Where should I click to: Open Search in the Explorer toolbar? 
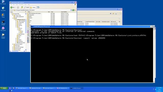click(x=27, y=7)
